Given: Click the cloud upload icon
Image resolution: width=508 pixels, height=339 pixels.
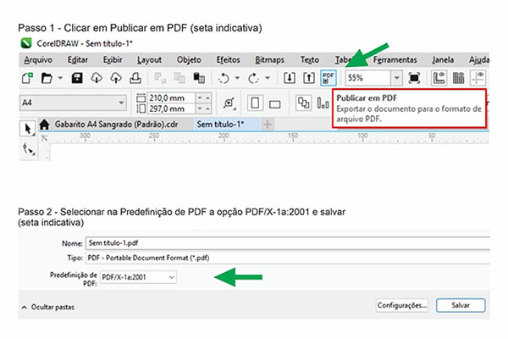Looking at the screenshot, I should (116, 78).
